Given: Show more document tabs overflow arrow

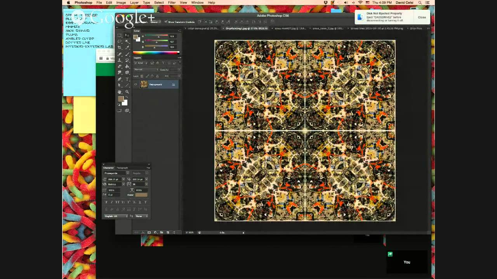Looking at the screenshot, I should tap(428, 28).
